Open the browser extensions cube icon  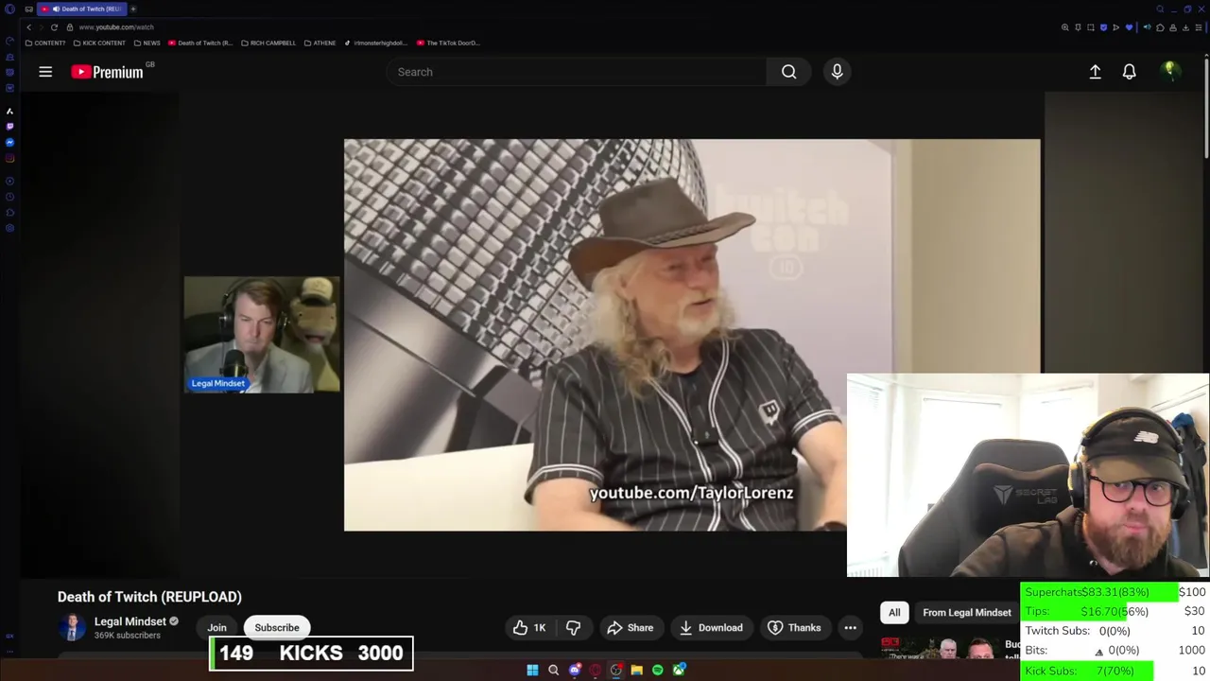click(x=1160, y=27)
